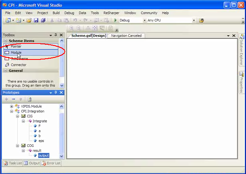246x174 pixels.
Task: Open the File menu
Action: (8, 13)
